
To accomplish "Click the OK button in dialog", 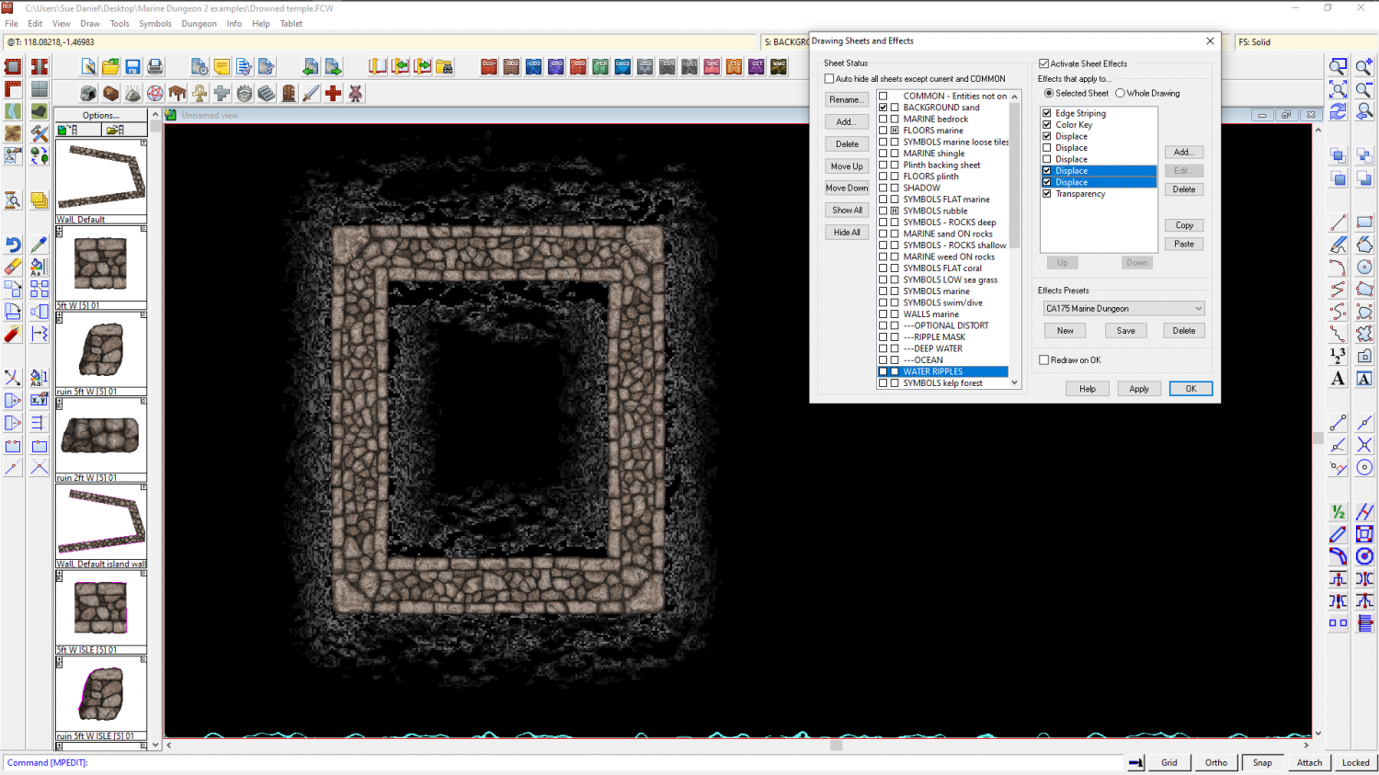I will pyautogui.click(x=1191, y=389).
